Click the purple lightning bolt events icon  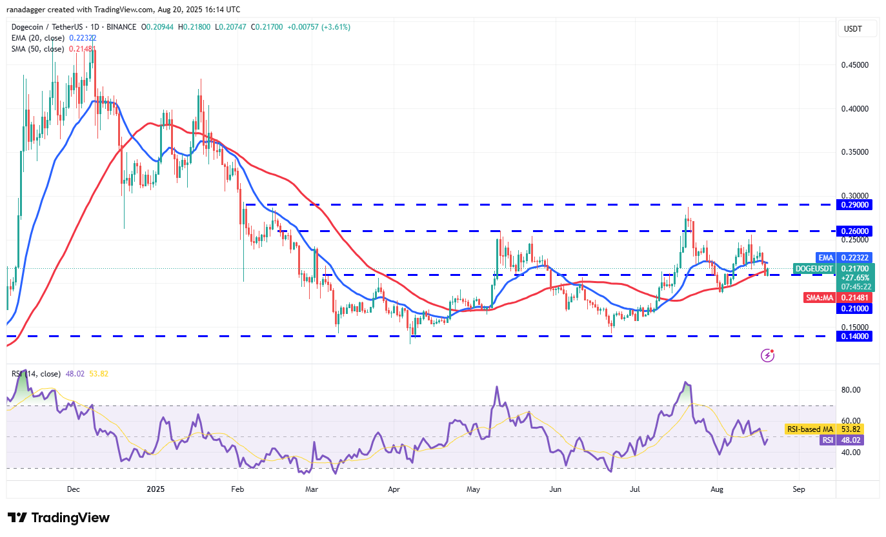[767, 355]
